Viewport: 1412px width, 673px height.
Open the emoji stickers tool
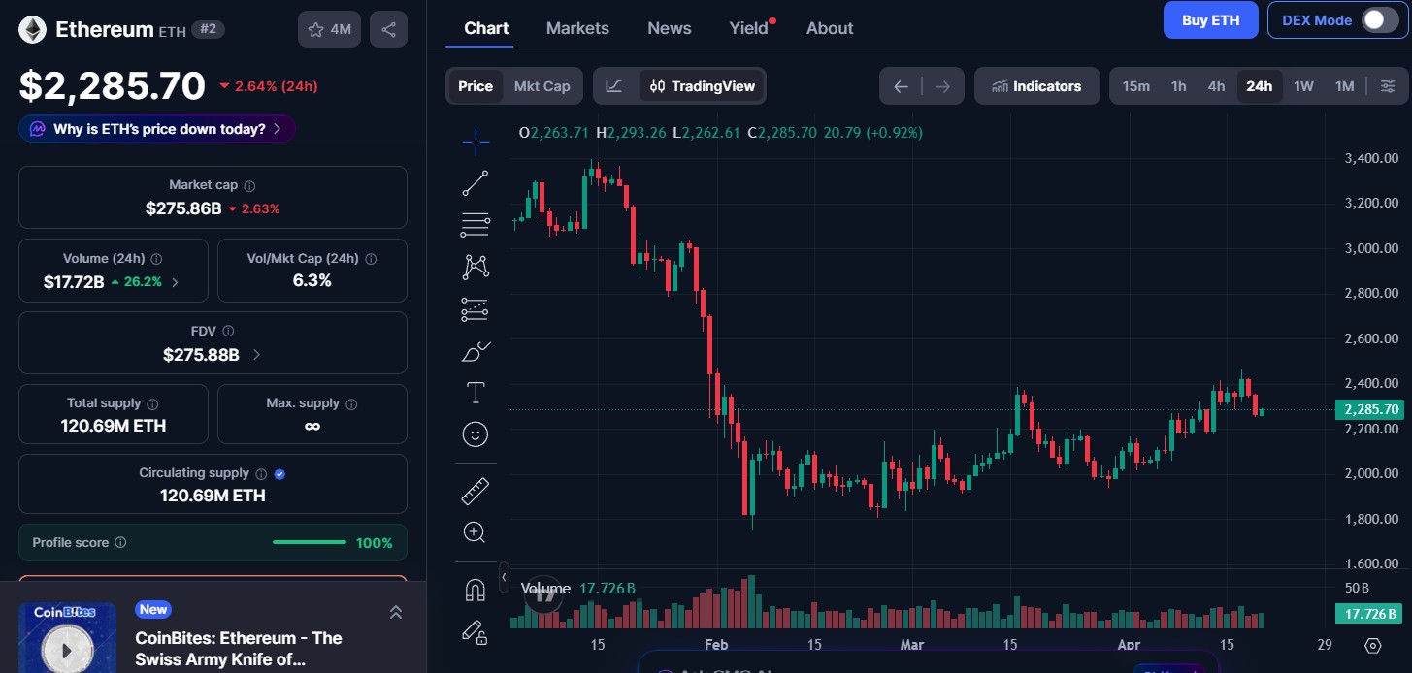point(475,433)
